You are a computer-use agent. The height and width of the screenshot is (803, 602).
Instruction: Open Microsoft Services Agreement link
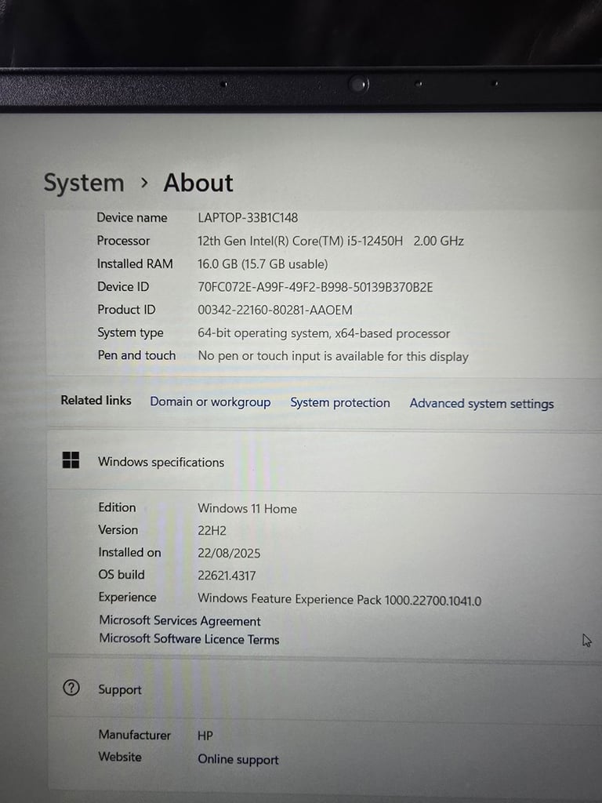[x=180, y=621]
